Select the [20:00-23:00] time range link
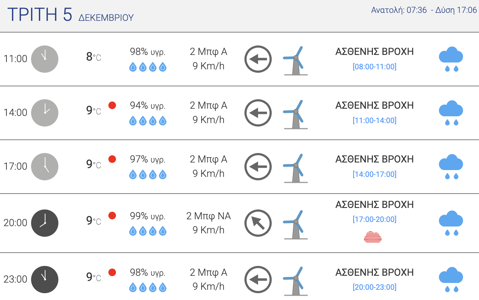The image size is (479, 300). pos(374,287)
